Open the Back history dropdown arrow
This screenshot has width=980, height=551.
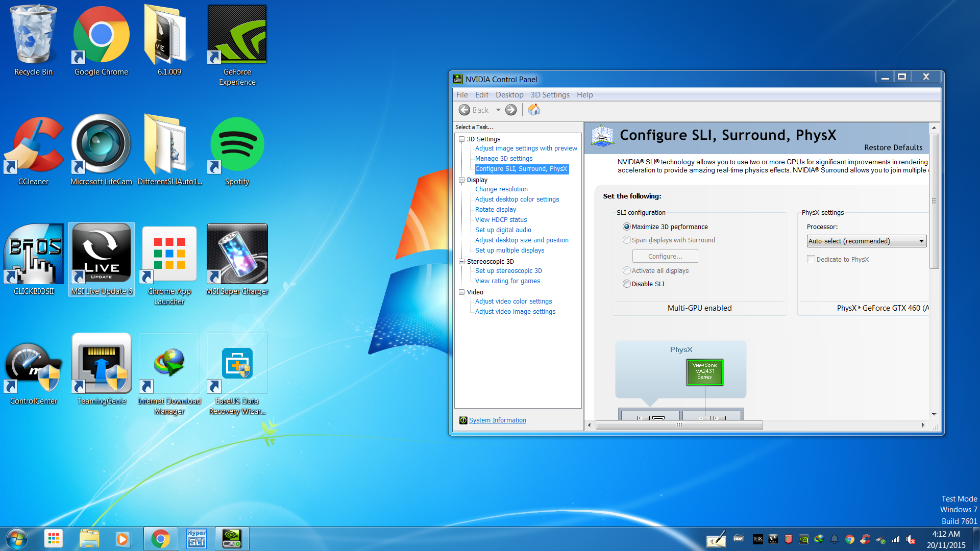coord(498,110)
